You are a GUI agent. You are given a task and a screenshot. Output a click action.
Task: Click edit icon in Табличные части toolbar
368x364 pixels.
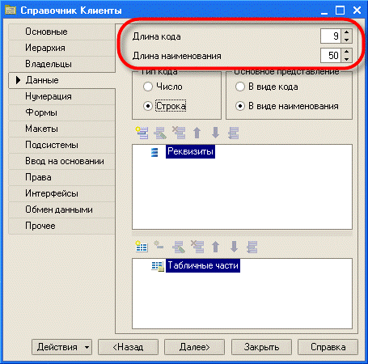(179, 247)
